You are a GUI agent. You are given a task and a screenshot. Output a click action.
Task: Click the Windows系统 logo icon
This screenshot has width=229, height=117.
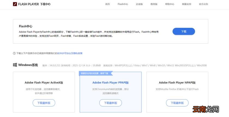[x=15, y=65]
